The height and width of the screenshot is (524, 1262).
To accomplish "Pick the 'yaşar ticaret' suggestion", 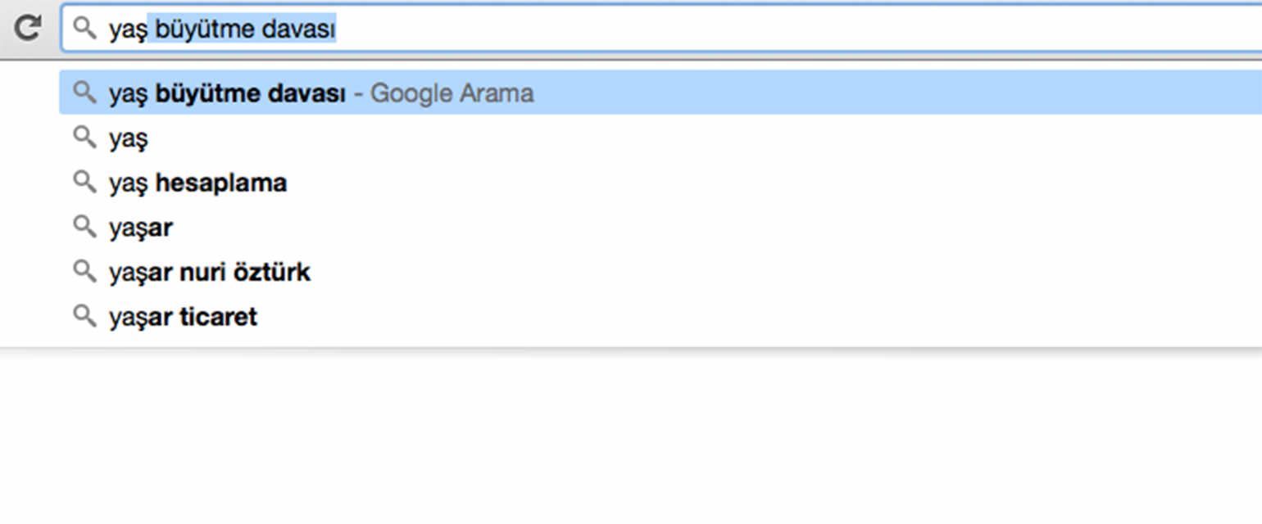I will click(x=661, y=316).
